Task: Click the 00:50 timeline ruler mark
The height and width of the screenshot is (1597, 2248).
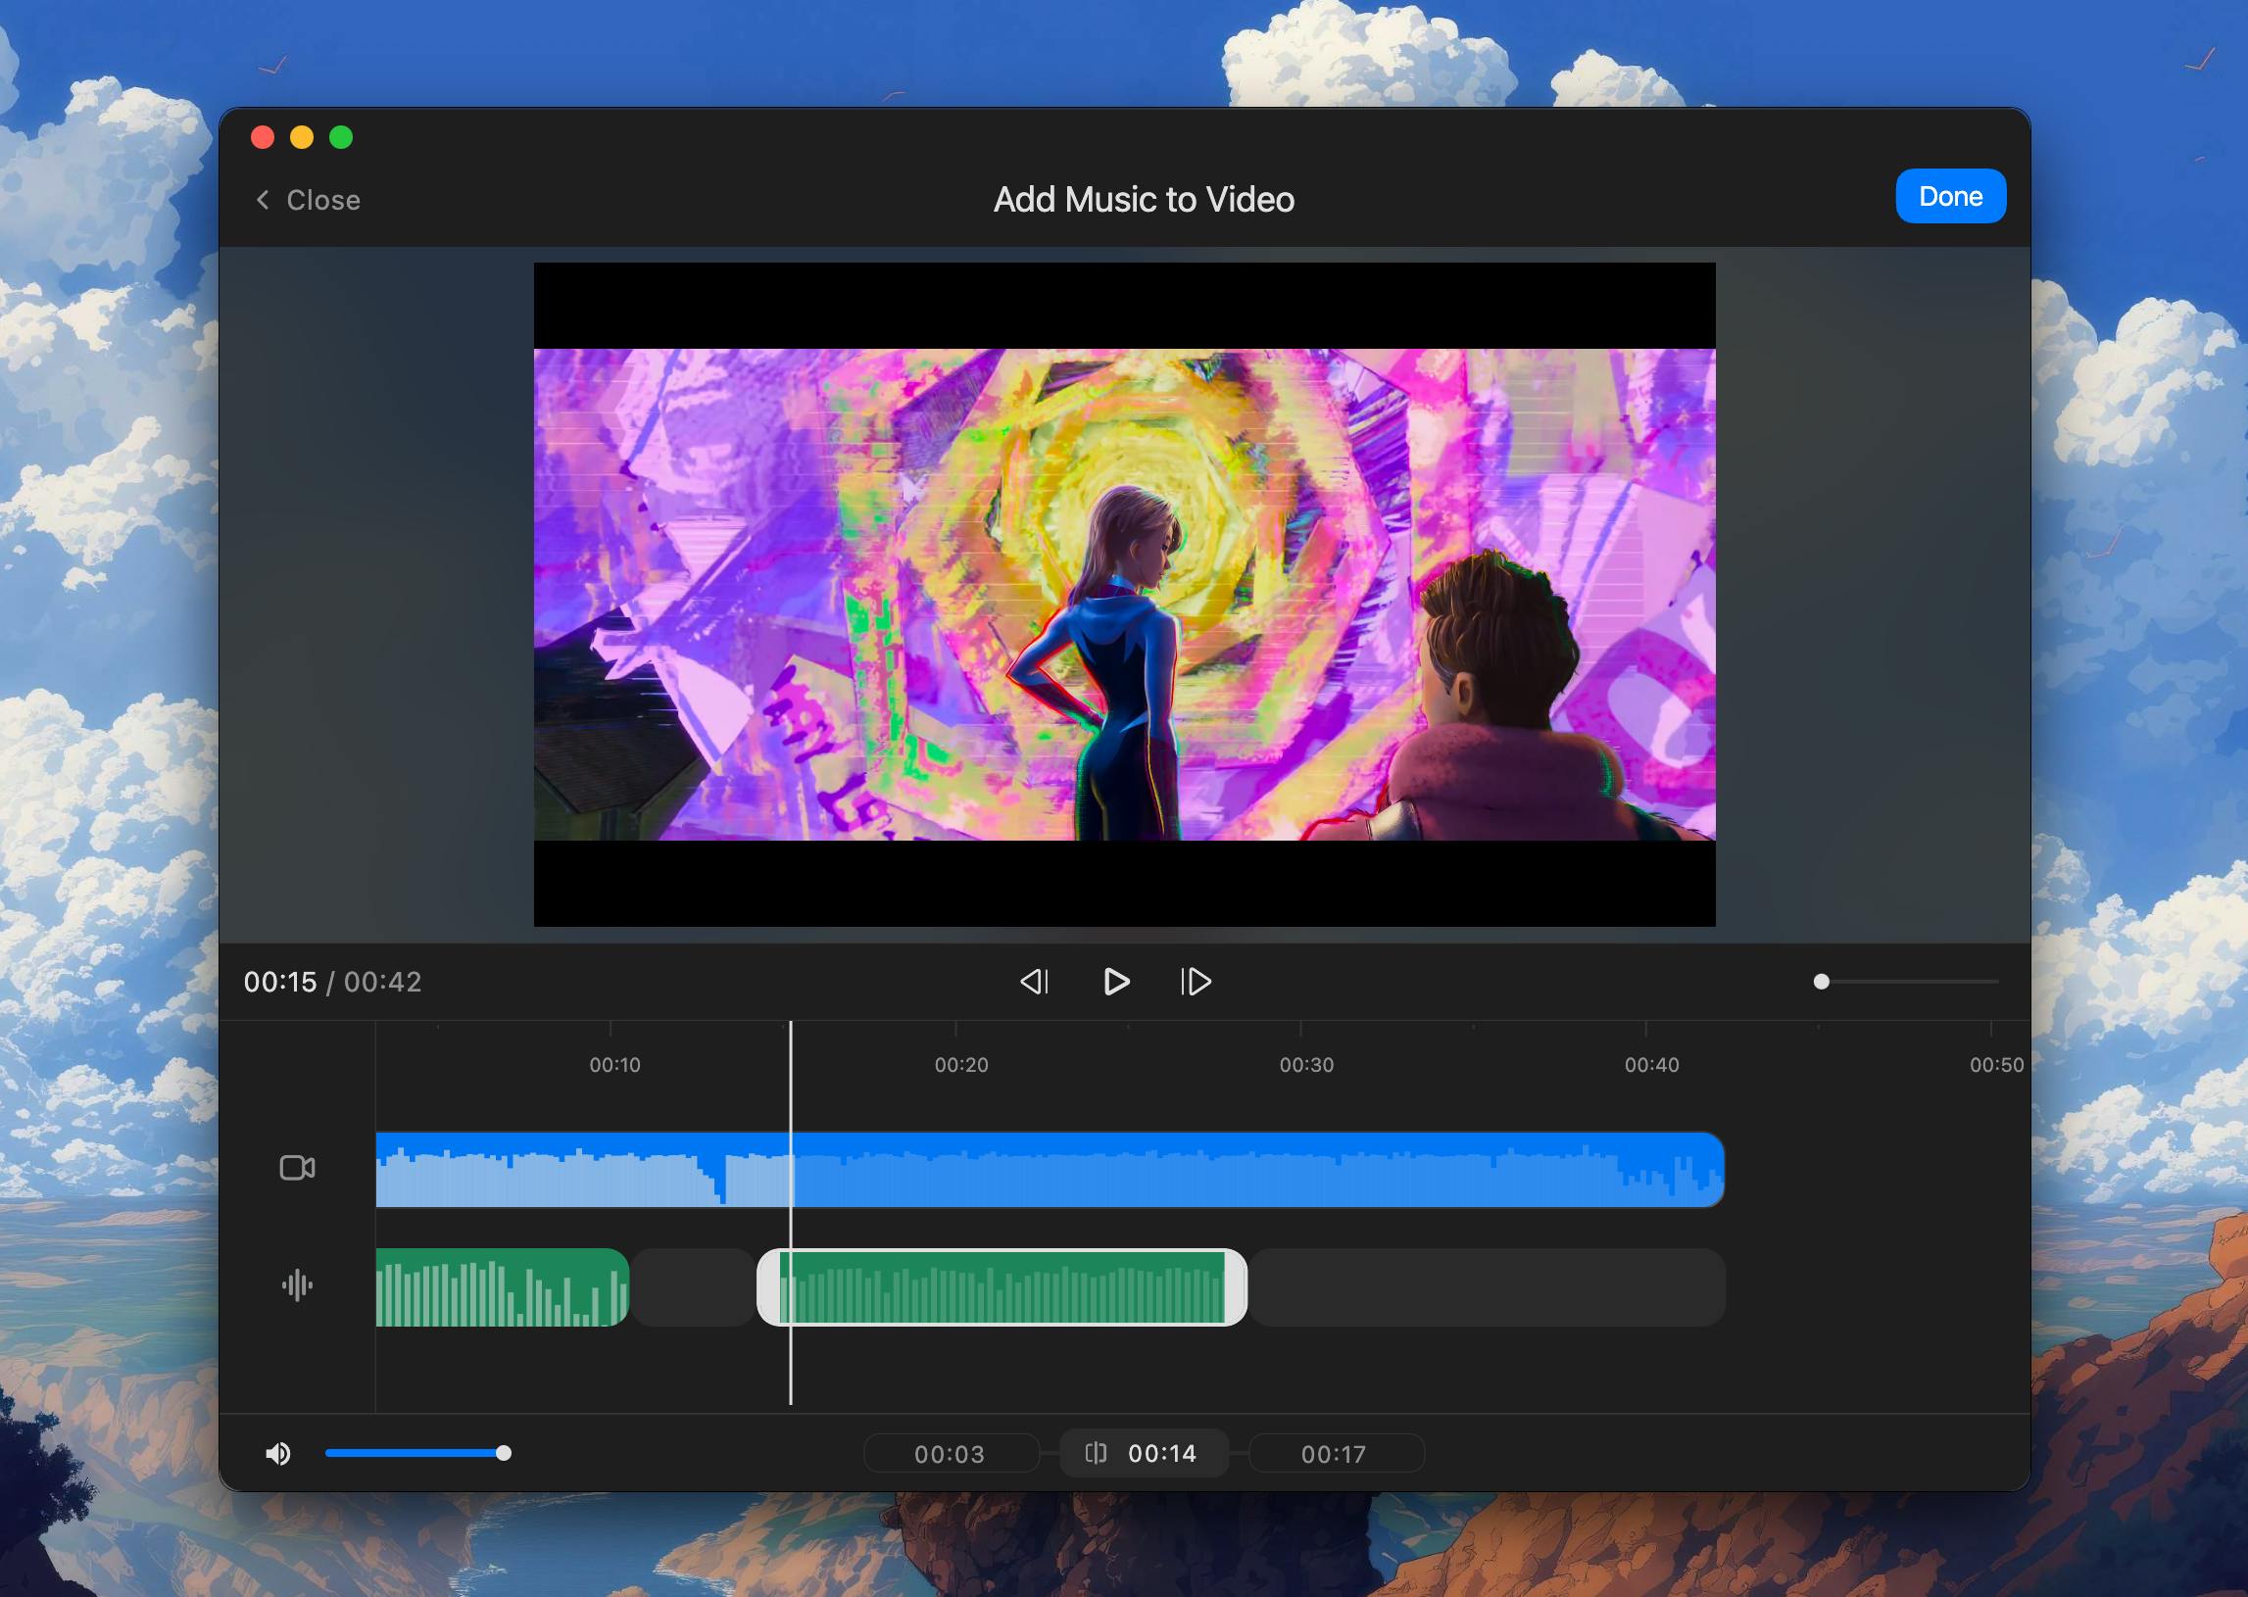Action: click(1996, 1065)
